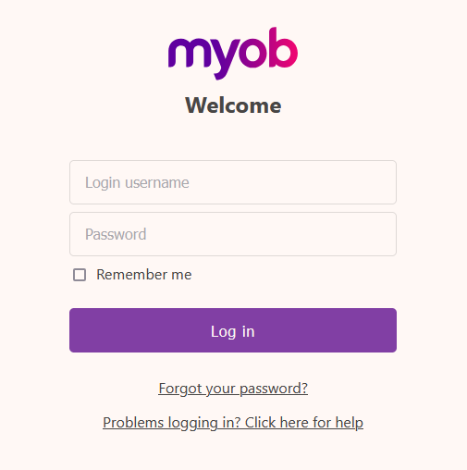Viewport: 467px width, 470px height.
Task: Click the word password in Forgot link
Action: 274,389
